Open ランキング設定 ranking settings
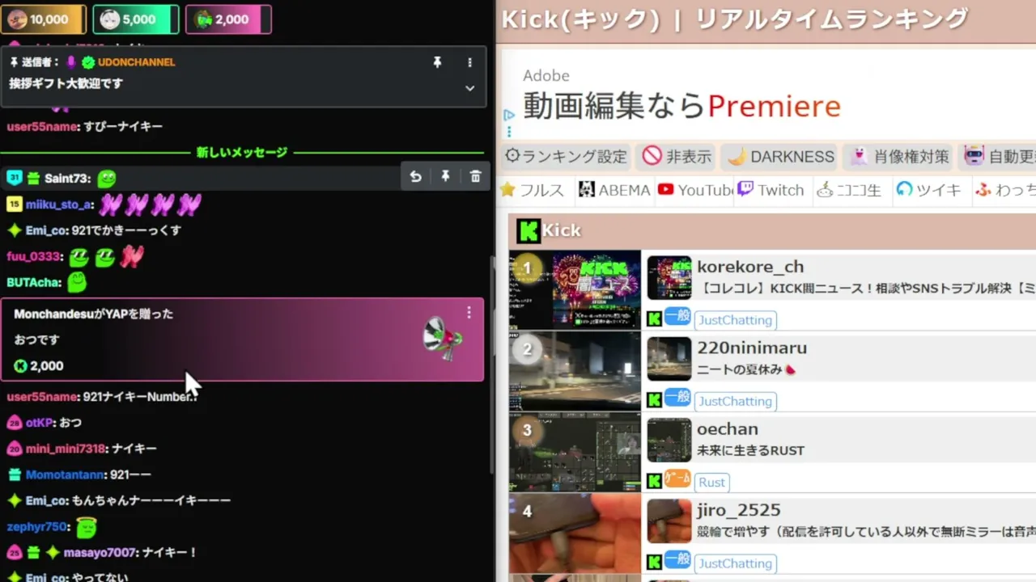The width and height of the screenshot is (1036, 582). pyautogui.click(x=567, y=156)
